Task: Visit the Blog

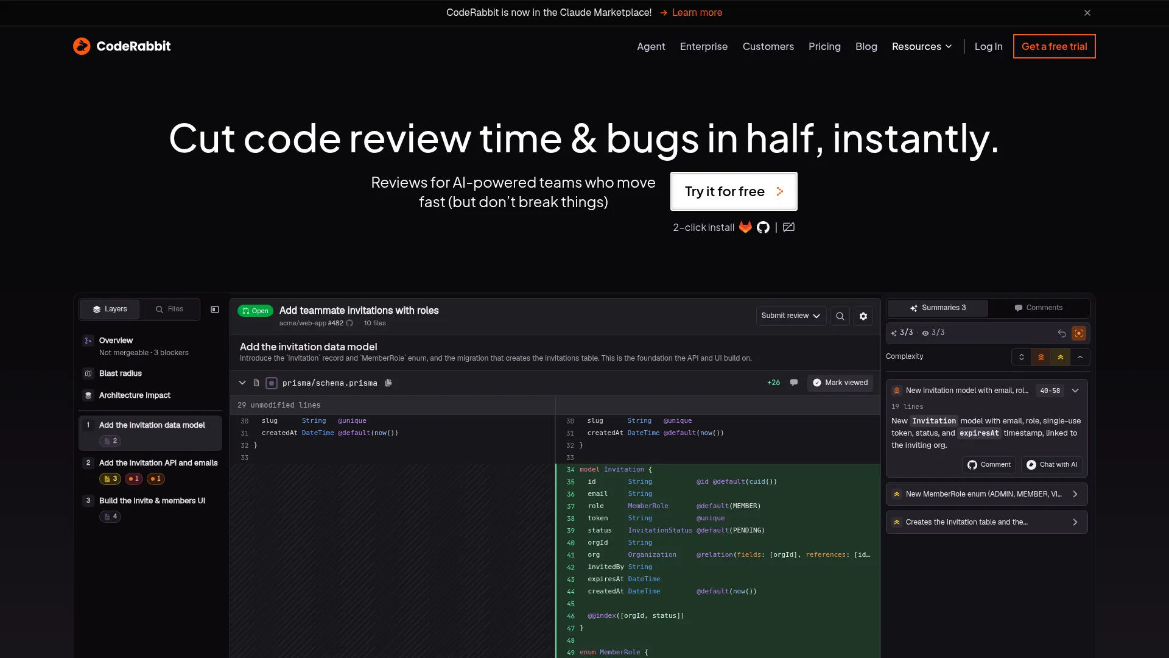Action: tap(866, 46)
